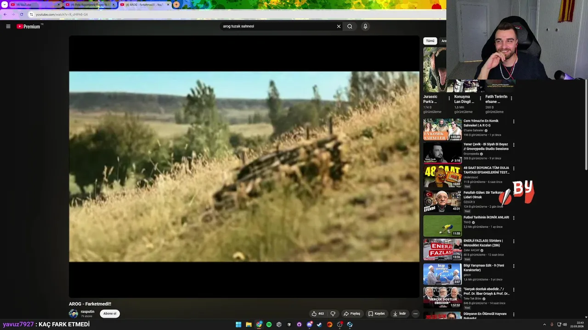The height and width of the screenshot is (330, 588).
Task: Subscribe with Abone ol button
Action: [110, 313]
